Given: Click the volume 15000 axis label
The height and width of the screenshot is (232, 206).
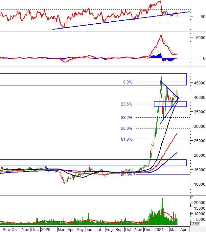Looking at the screenshot, I should coord(199,208).
